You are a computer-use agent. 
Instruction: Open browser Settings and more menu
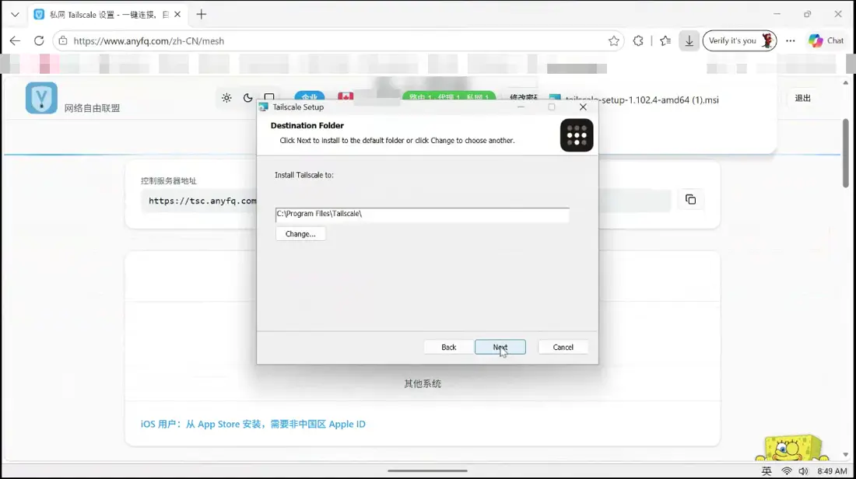[x=790, y=41]
